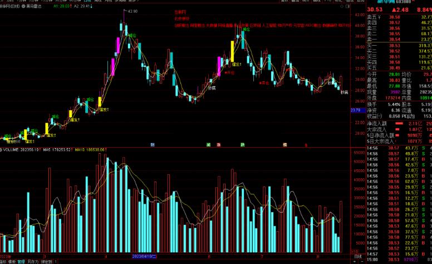Screen dimensions: 432x264
Task: Open the highlighted 管理 tab at bottom
Action: tap(21, 262)
